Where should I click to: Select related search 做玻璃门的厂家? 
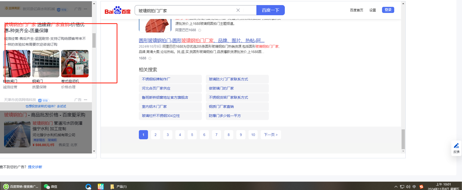point(237,88)
